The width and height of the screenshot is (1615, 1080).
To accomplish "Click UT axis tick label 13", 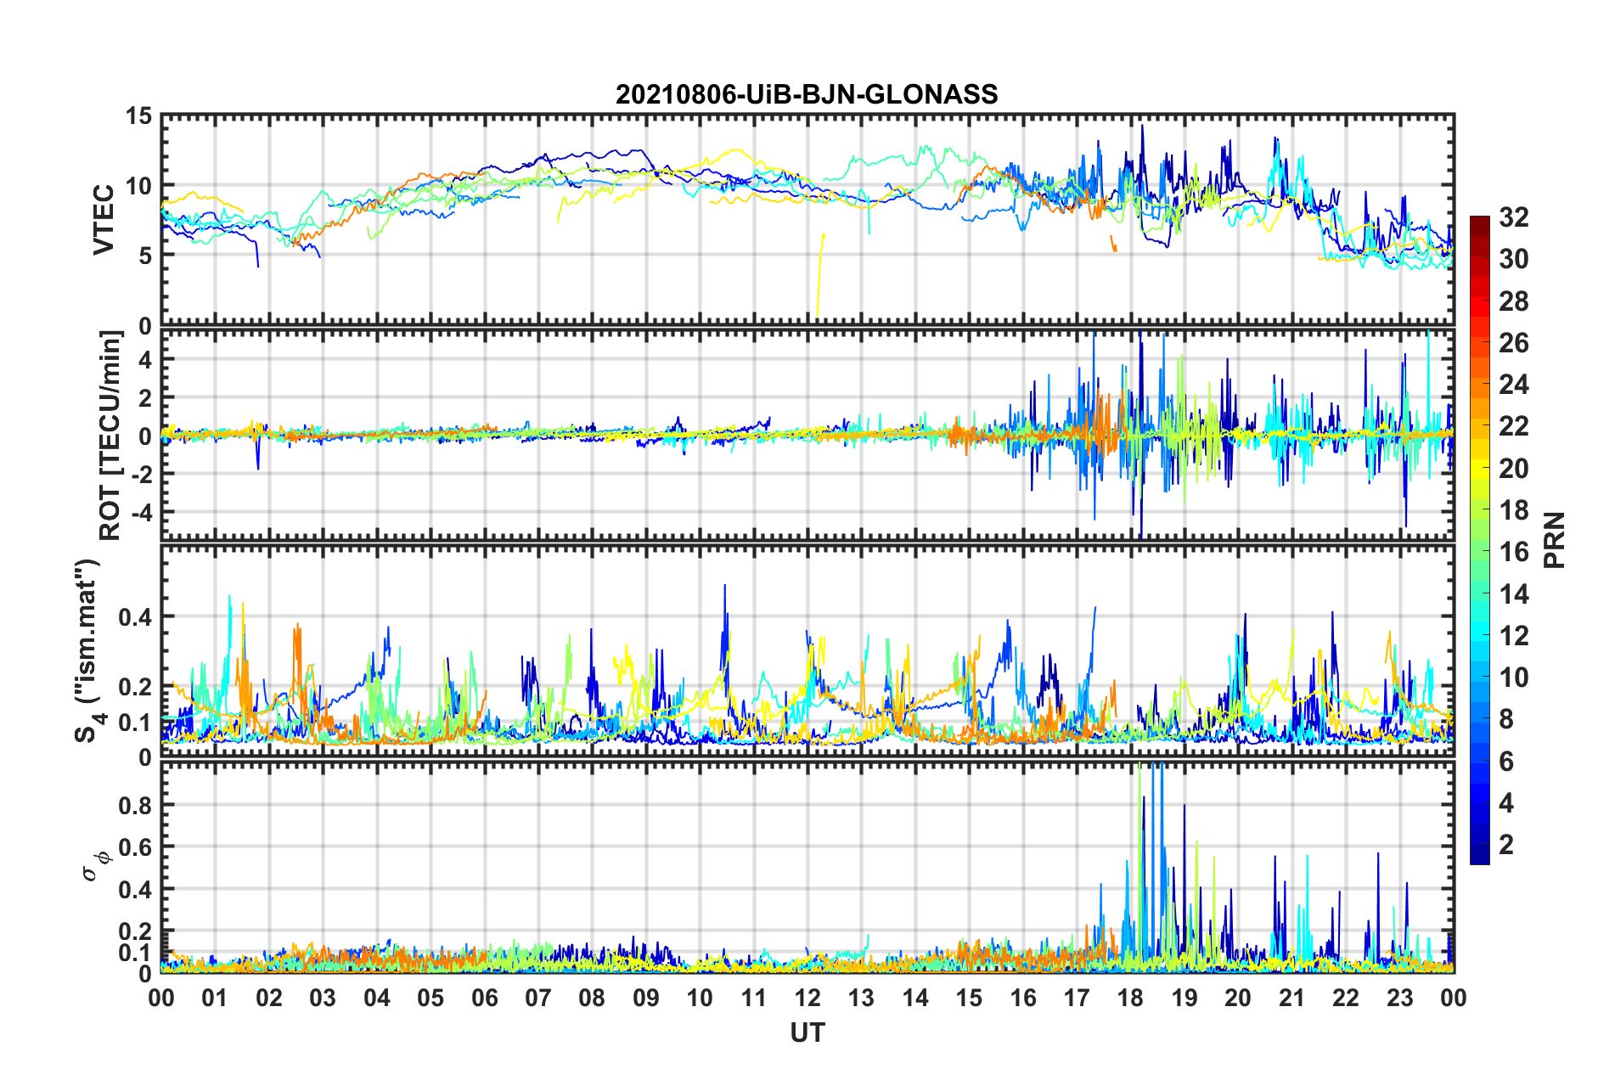I will pyautogui.click(x=861, y=998).
